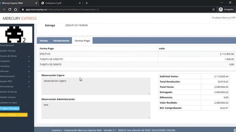
Task: Expand Informes plus icon
Action: coord(29,71)
